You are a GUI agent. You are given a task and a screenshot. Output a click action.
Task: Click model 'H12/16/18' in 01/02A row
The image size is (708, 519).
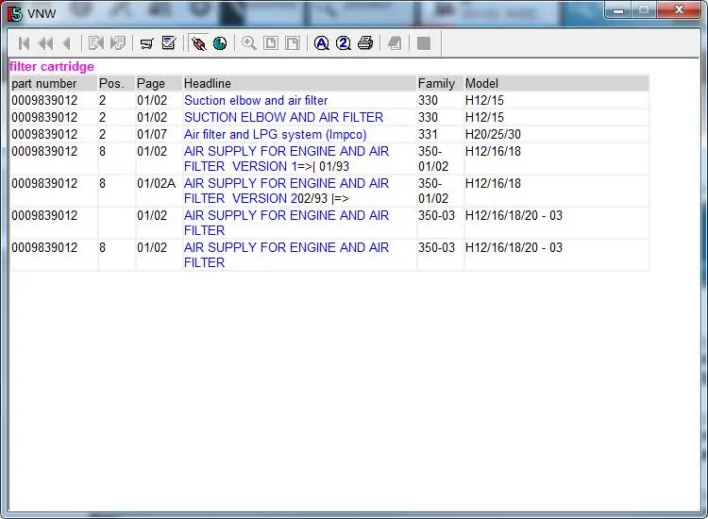coord(493,183)
